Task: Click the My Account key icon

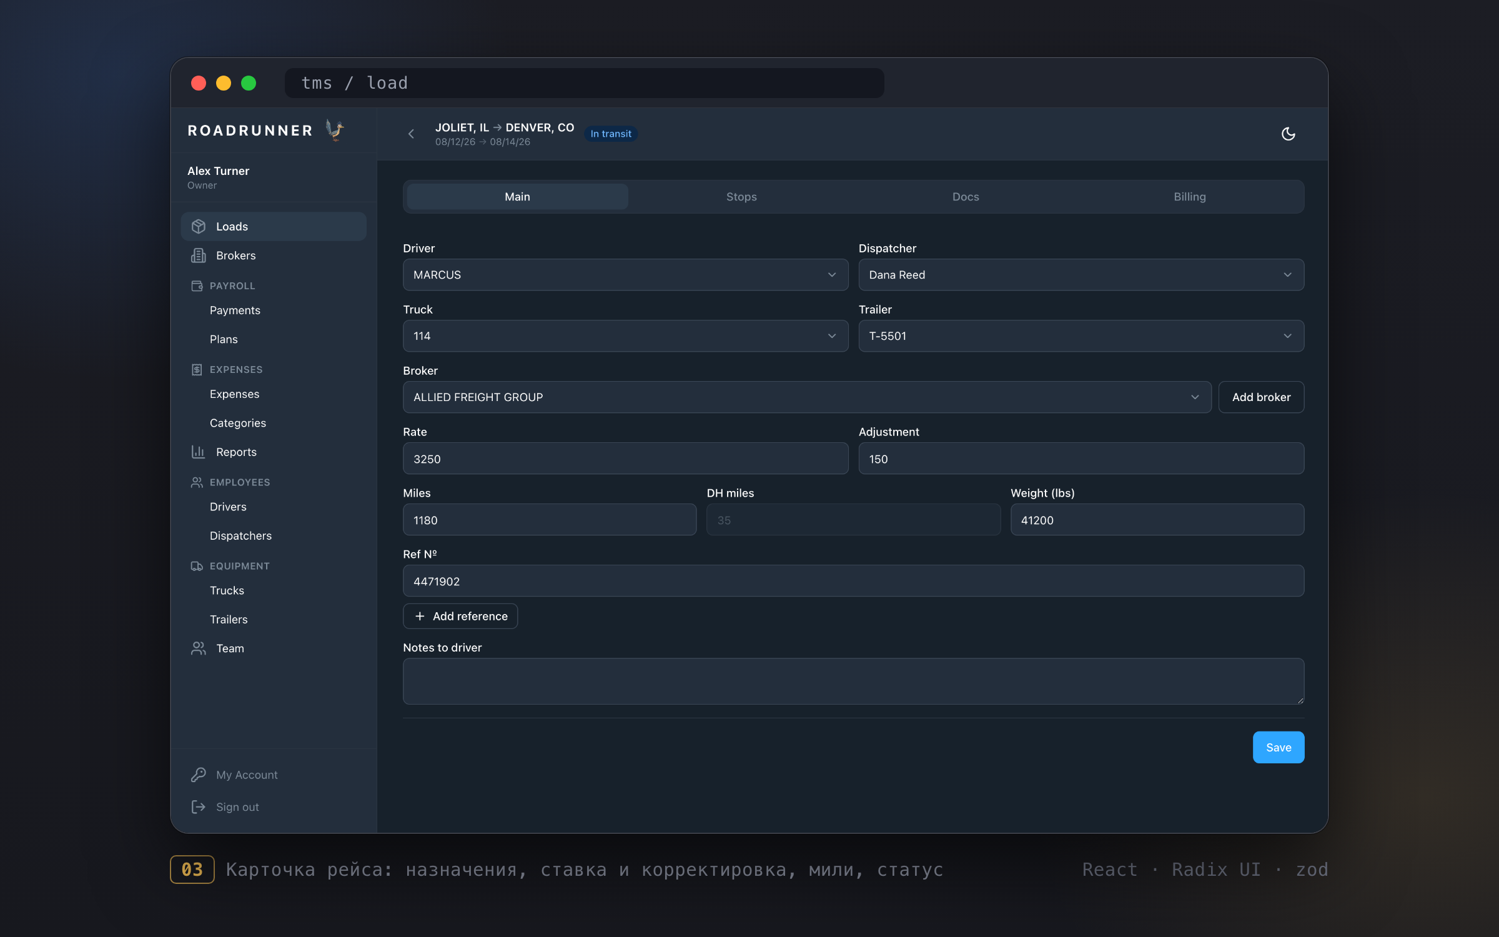Action: (x=199, y=775)
